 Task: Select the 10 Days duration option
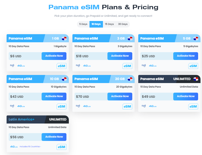[96, 24]
